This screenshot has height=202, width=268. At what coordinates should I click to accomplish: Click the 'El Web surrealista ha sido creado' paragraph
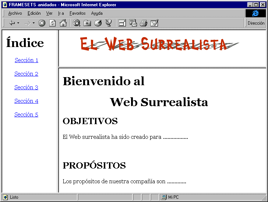pyautogui.click(x=125, y=137)
